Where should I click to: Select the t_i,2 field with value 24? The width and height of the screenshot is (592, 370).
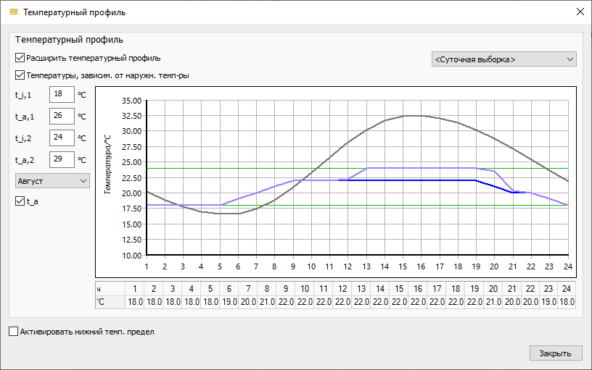[x=62, y=138]
